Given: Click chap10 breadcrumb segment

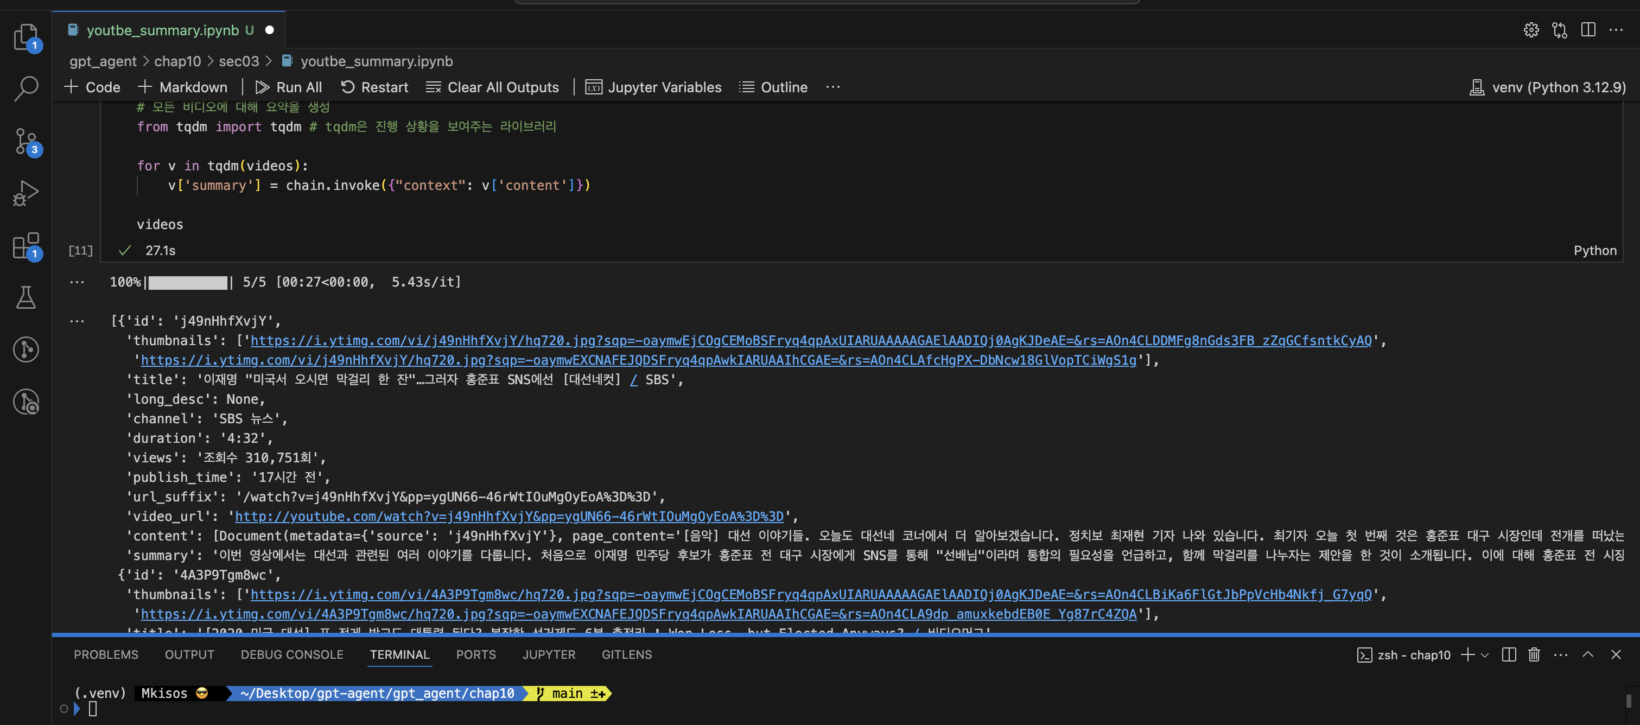Looking at the screenshot, I should click(177, 61).
